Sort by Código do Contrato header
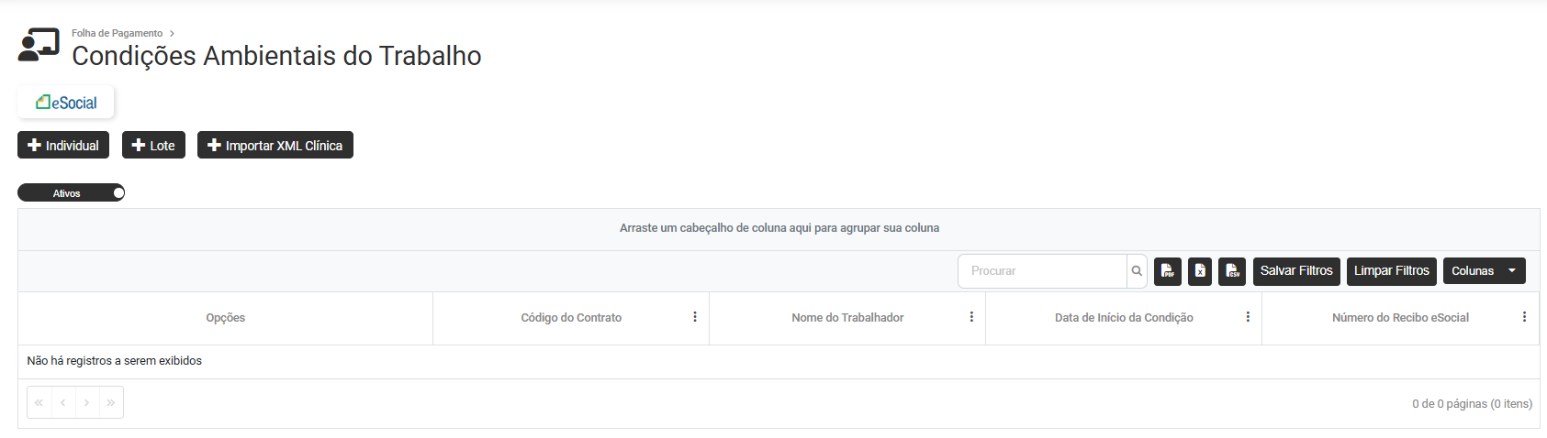Viewport: 1547px width, 438px height. click(x=571, y=318)
